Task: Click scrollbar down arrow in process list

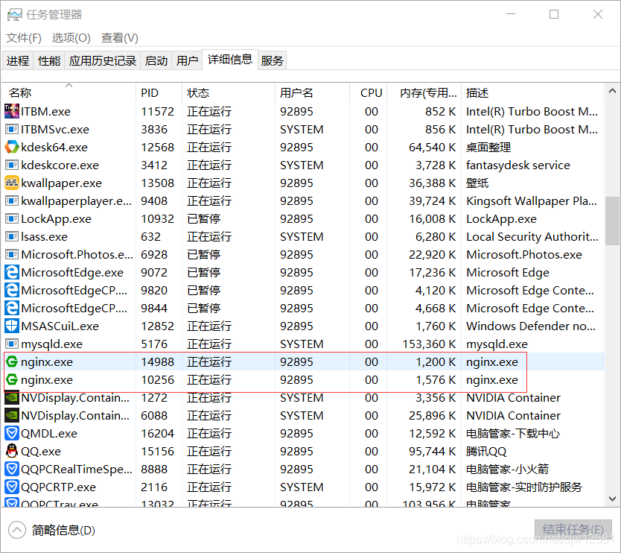Action: [x=612, y=499]
